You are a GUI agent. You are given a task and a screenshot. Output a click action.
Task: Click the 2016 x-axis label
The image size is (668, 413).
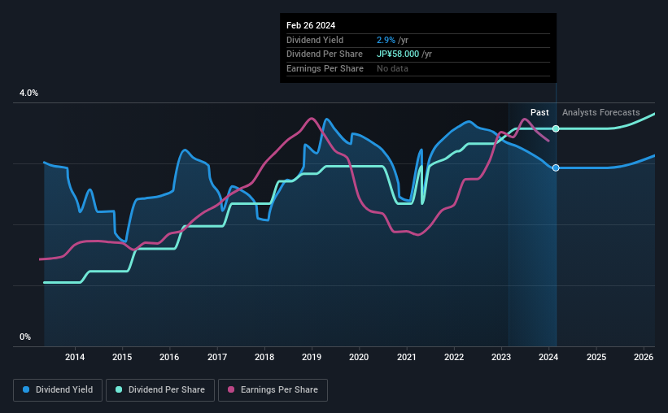click(169, 357)
